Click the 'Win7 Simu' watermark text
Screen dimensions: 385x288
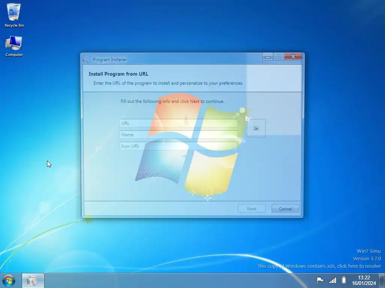point(369,251)
